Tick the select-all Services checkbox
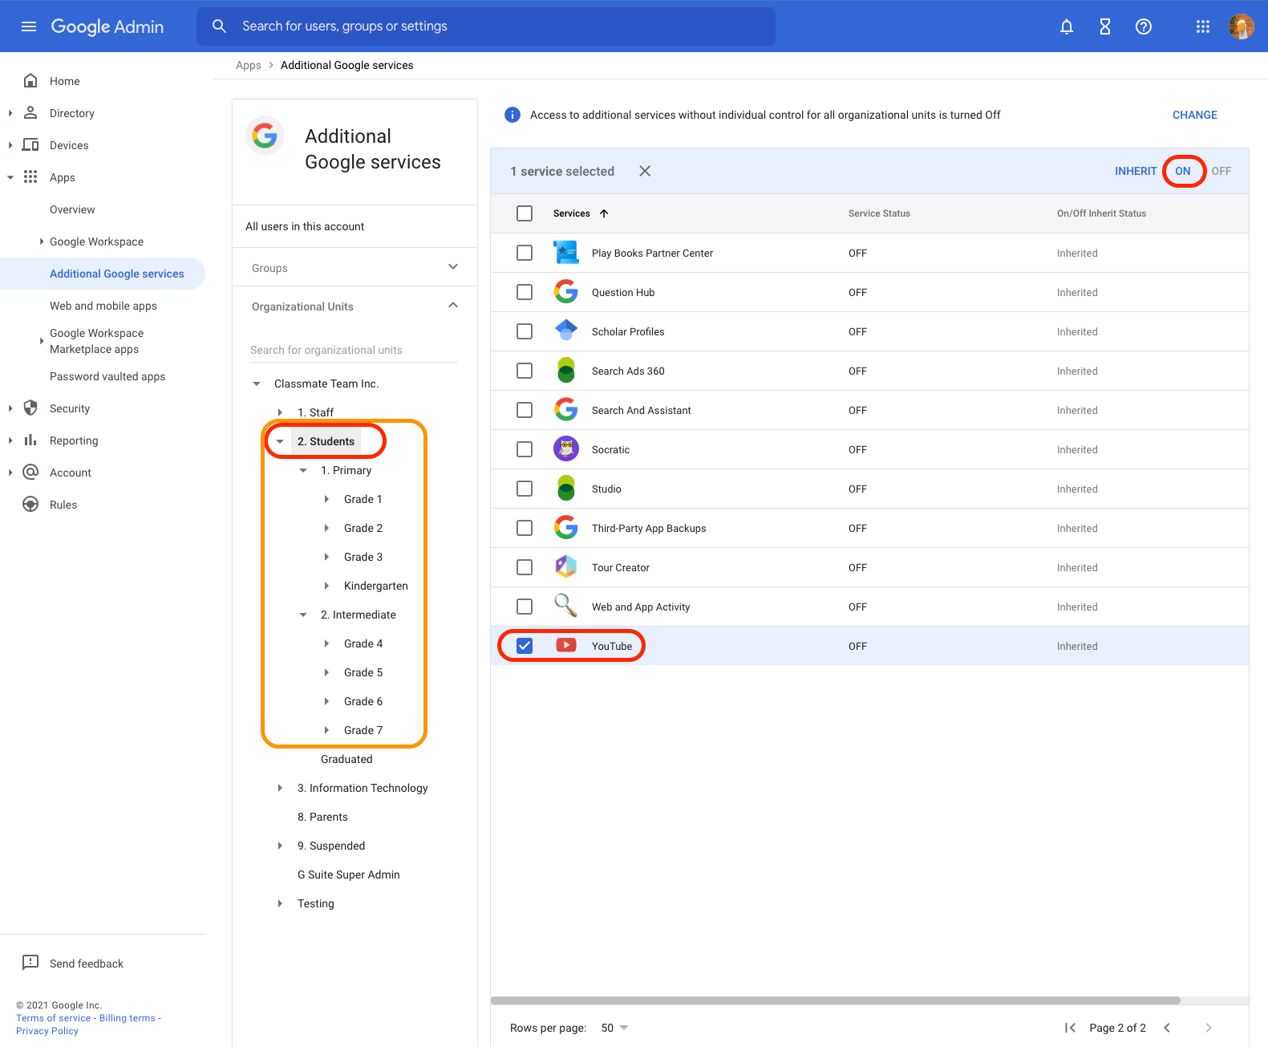This screenshot has height=1047, width=1268. tap(525, 213)
